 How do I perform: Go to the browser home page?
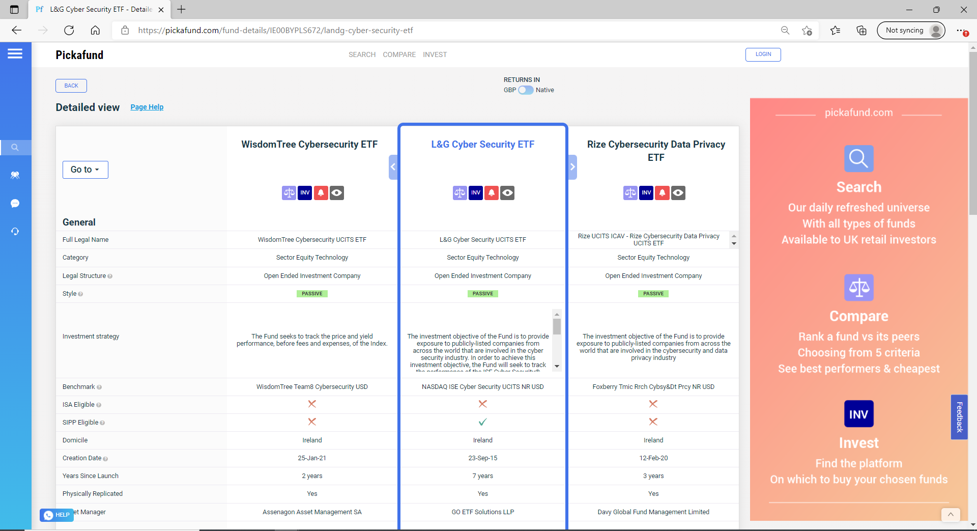pyautogui.click(x=95, y=31)
